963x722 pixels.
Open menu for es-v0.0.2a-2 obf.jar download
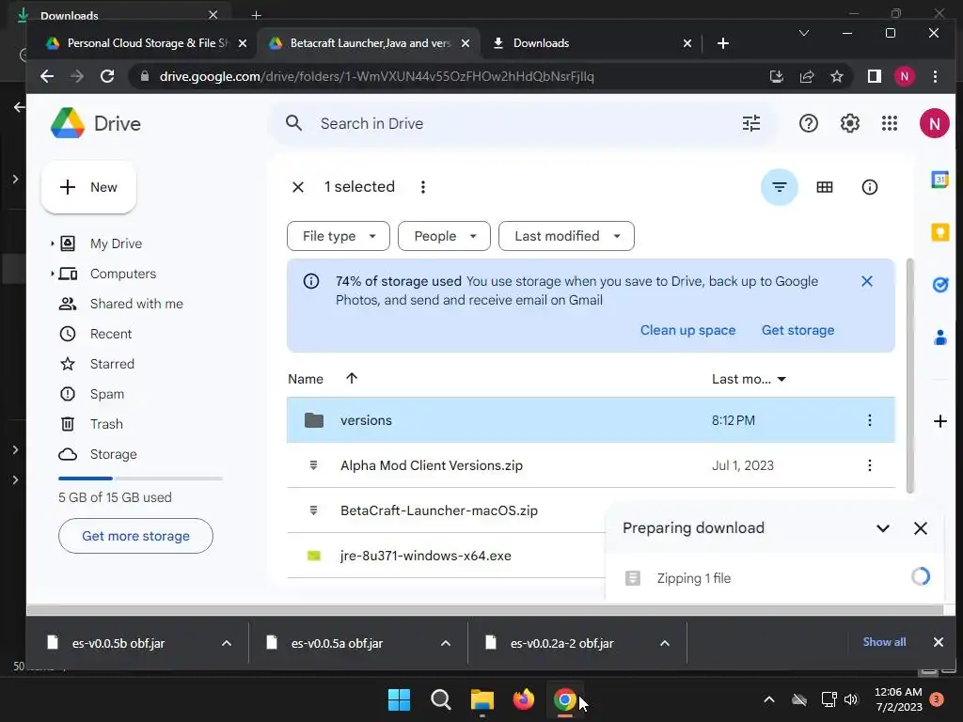pyautogui.click(x=665, y=643)
